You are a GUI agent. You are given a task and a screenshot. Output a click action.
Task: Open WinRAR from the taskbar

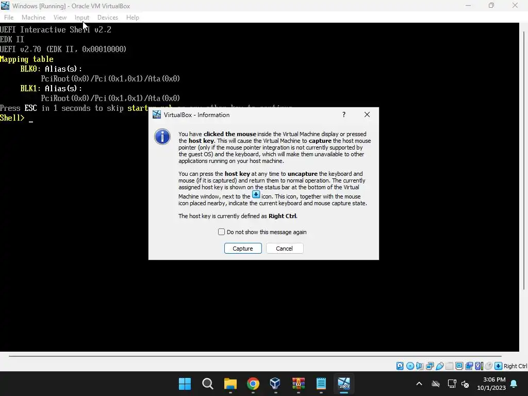299,384
